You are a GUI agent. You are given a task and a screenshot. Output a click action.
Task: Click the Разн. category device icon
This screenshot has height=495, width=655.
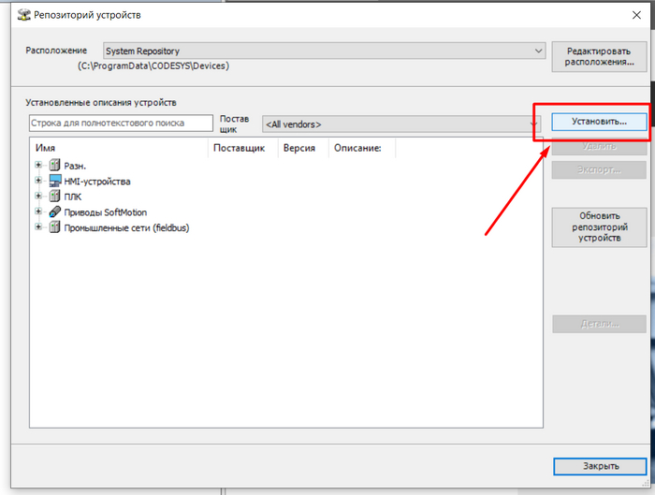[54, 166]
